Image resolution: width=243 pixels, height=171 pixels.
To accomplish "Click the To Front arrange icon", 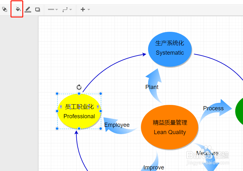I will pyautogui.click(x=5, y=10).
